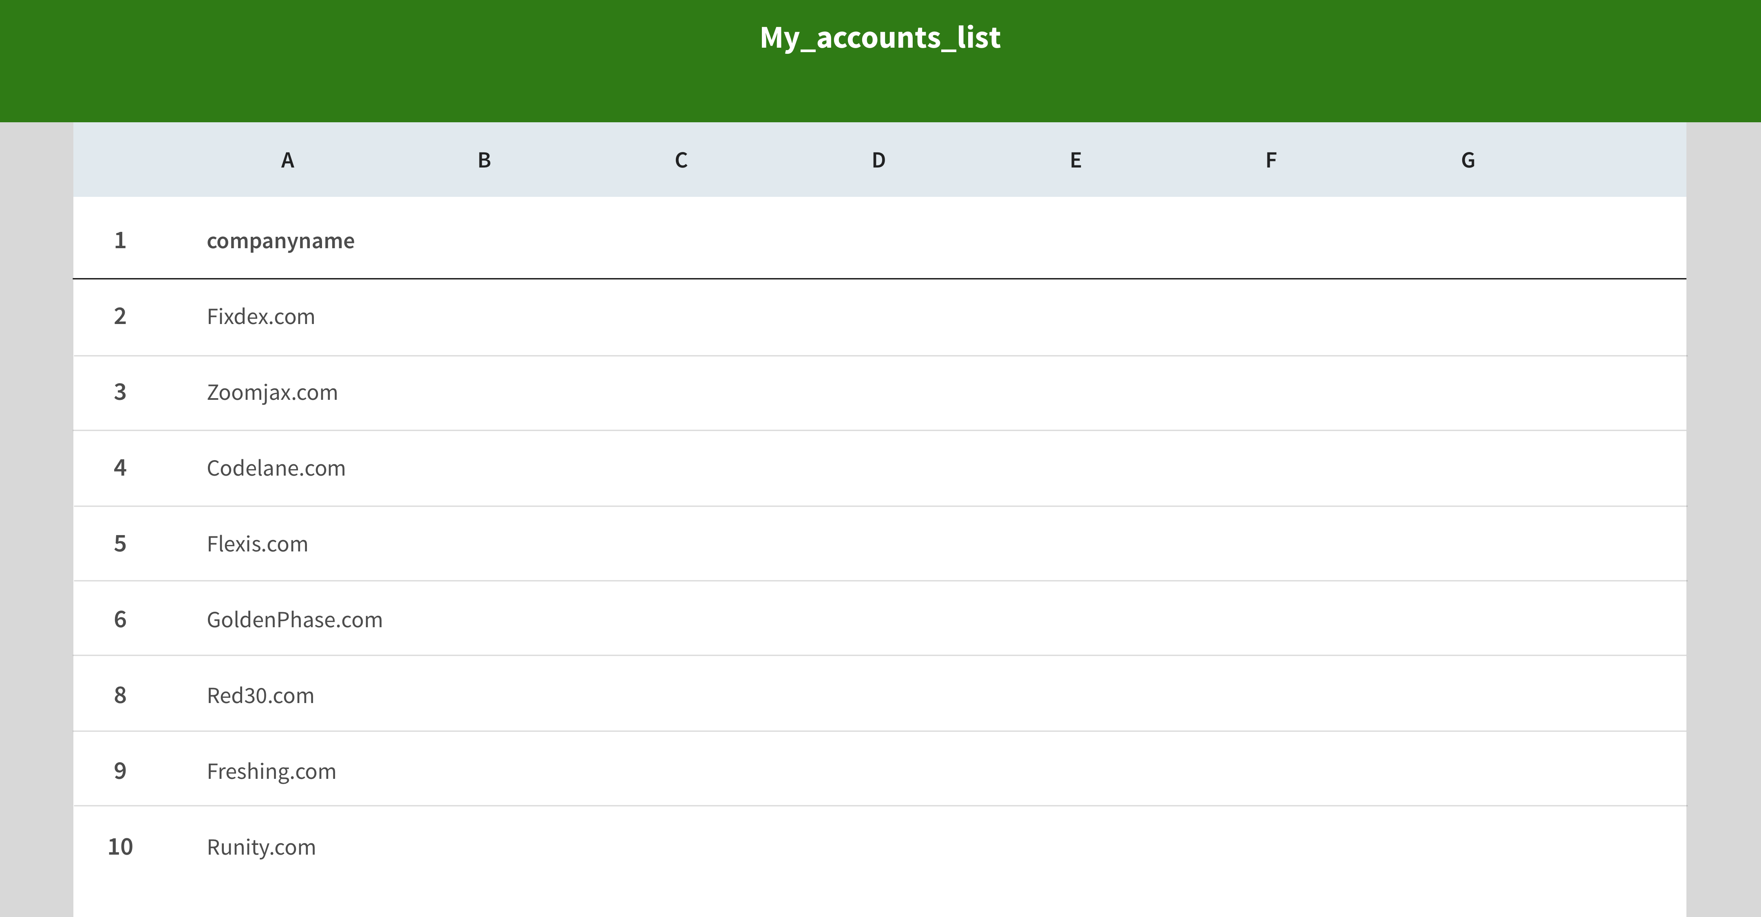Viewport: 1761px width, 917px height.
Task: Click column G header
Action: pyautogui.click(x=1468, y=161)
